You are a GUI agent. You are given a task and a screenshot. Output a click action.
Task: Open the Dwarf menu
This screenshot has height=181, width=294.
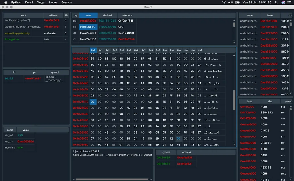29,2
